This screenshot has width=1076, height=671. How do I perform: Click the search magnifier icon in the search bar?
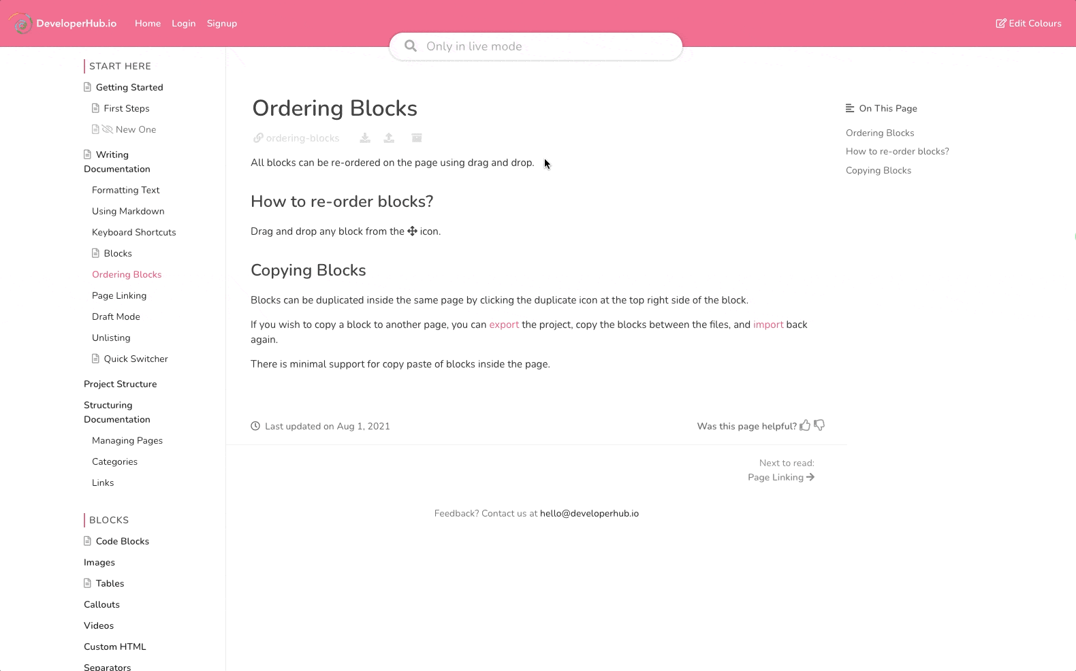411,46
